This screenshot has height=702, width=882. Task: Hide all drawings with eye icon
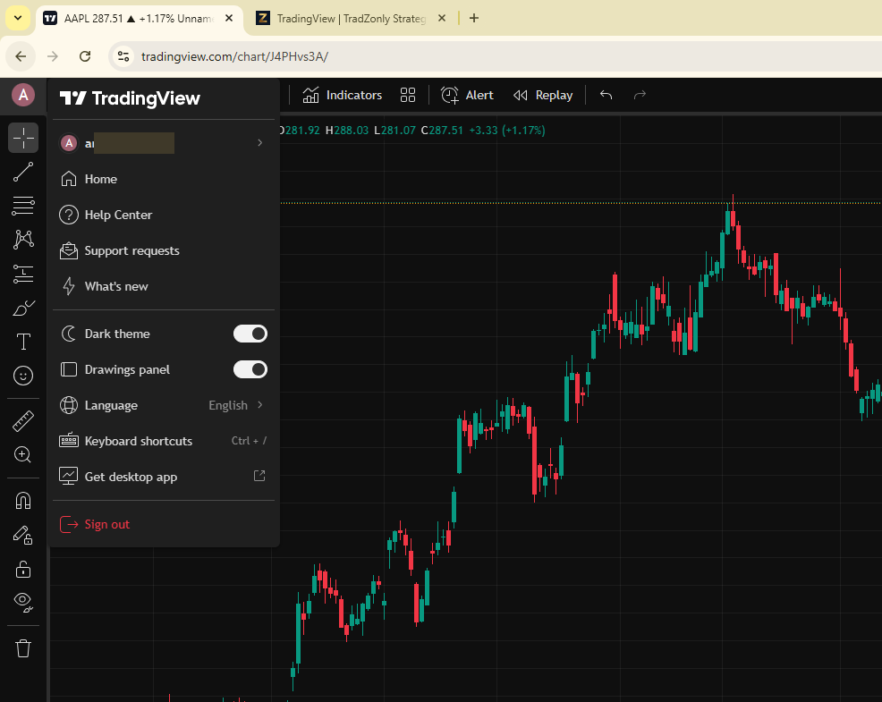[x=23, y=603]
